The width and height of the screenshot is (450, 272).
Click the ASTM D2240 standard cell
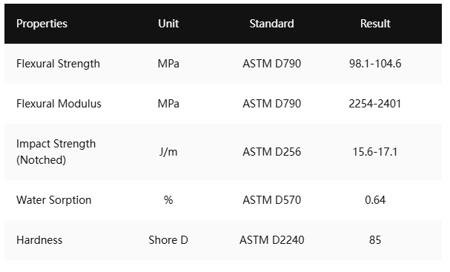[272, 240]
